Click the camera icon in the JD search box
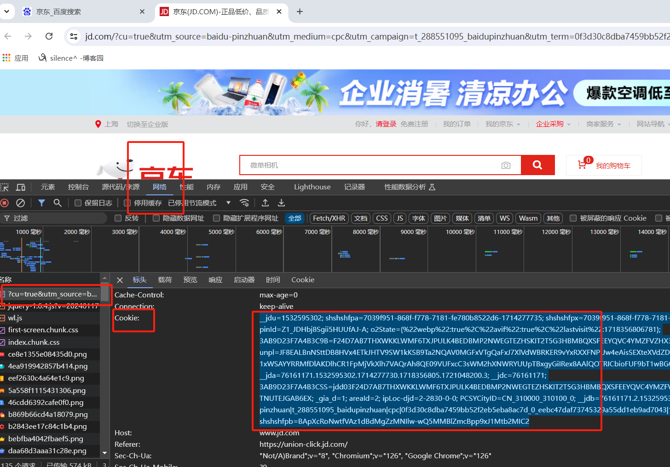This screenshot has height=467, width=670. 506,165
